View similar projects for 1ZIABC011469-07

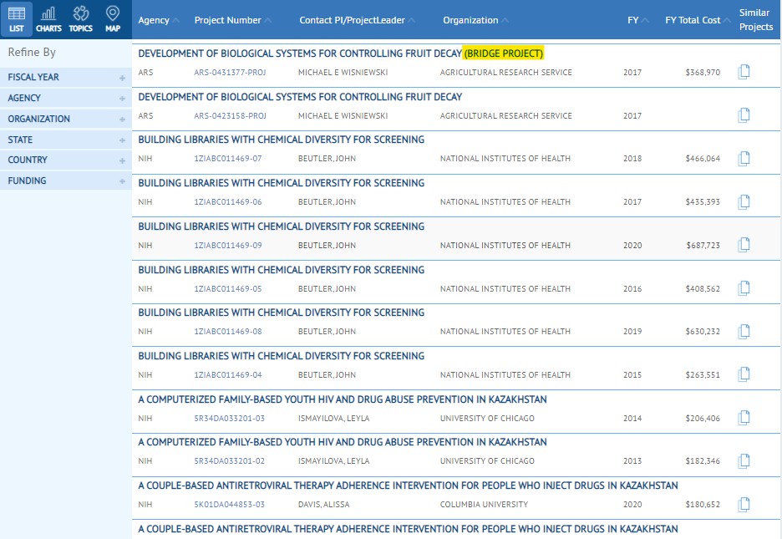744,159
